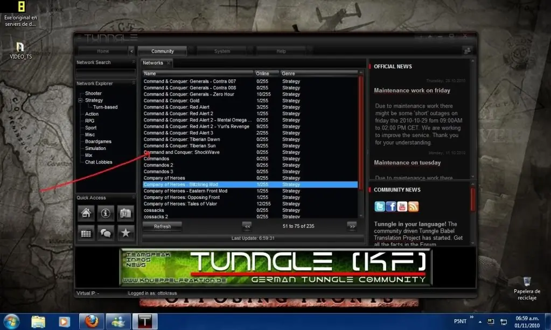Open 'Maintenance work on friday' news headline
This screenshot has width=551, height=330.
[x=412, y=90]
